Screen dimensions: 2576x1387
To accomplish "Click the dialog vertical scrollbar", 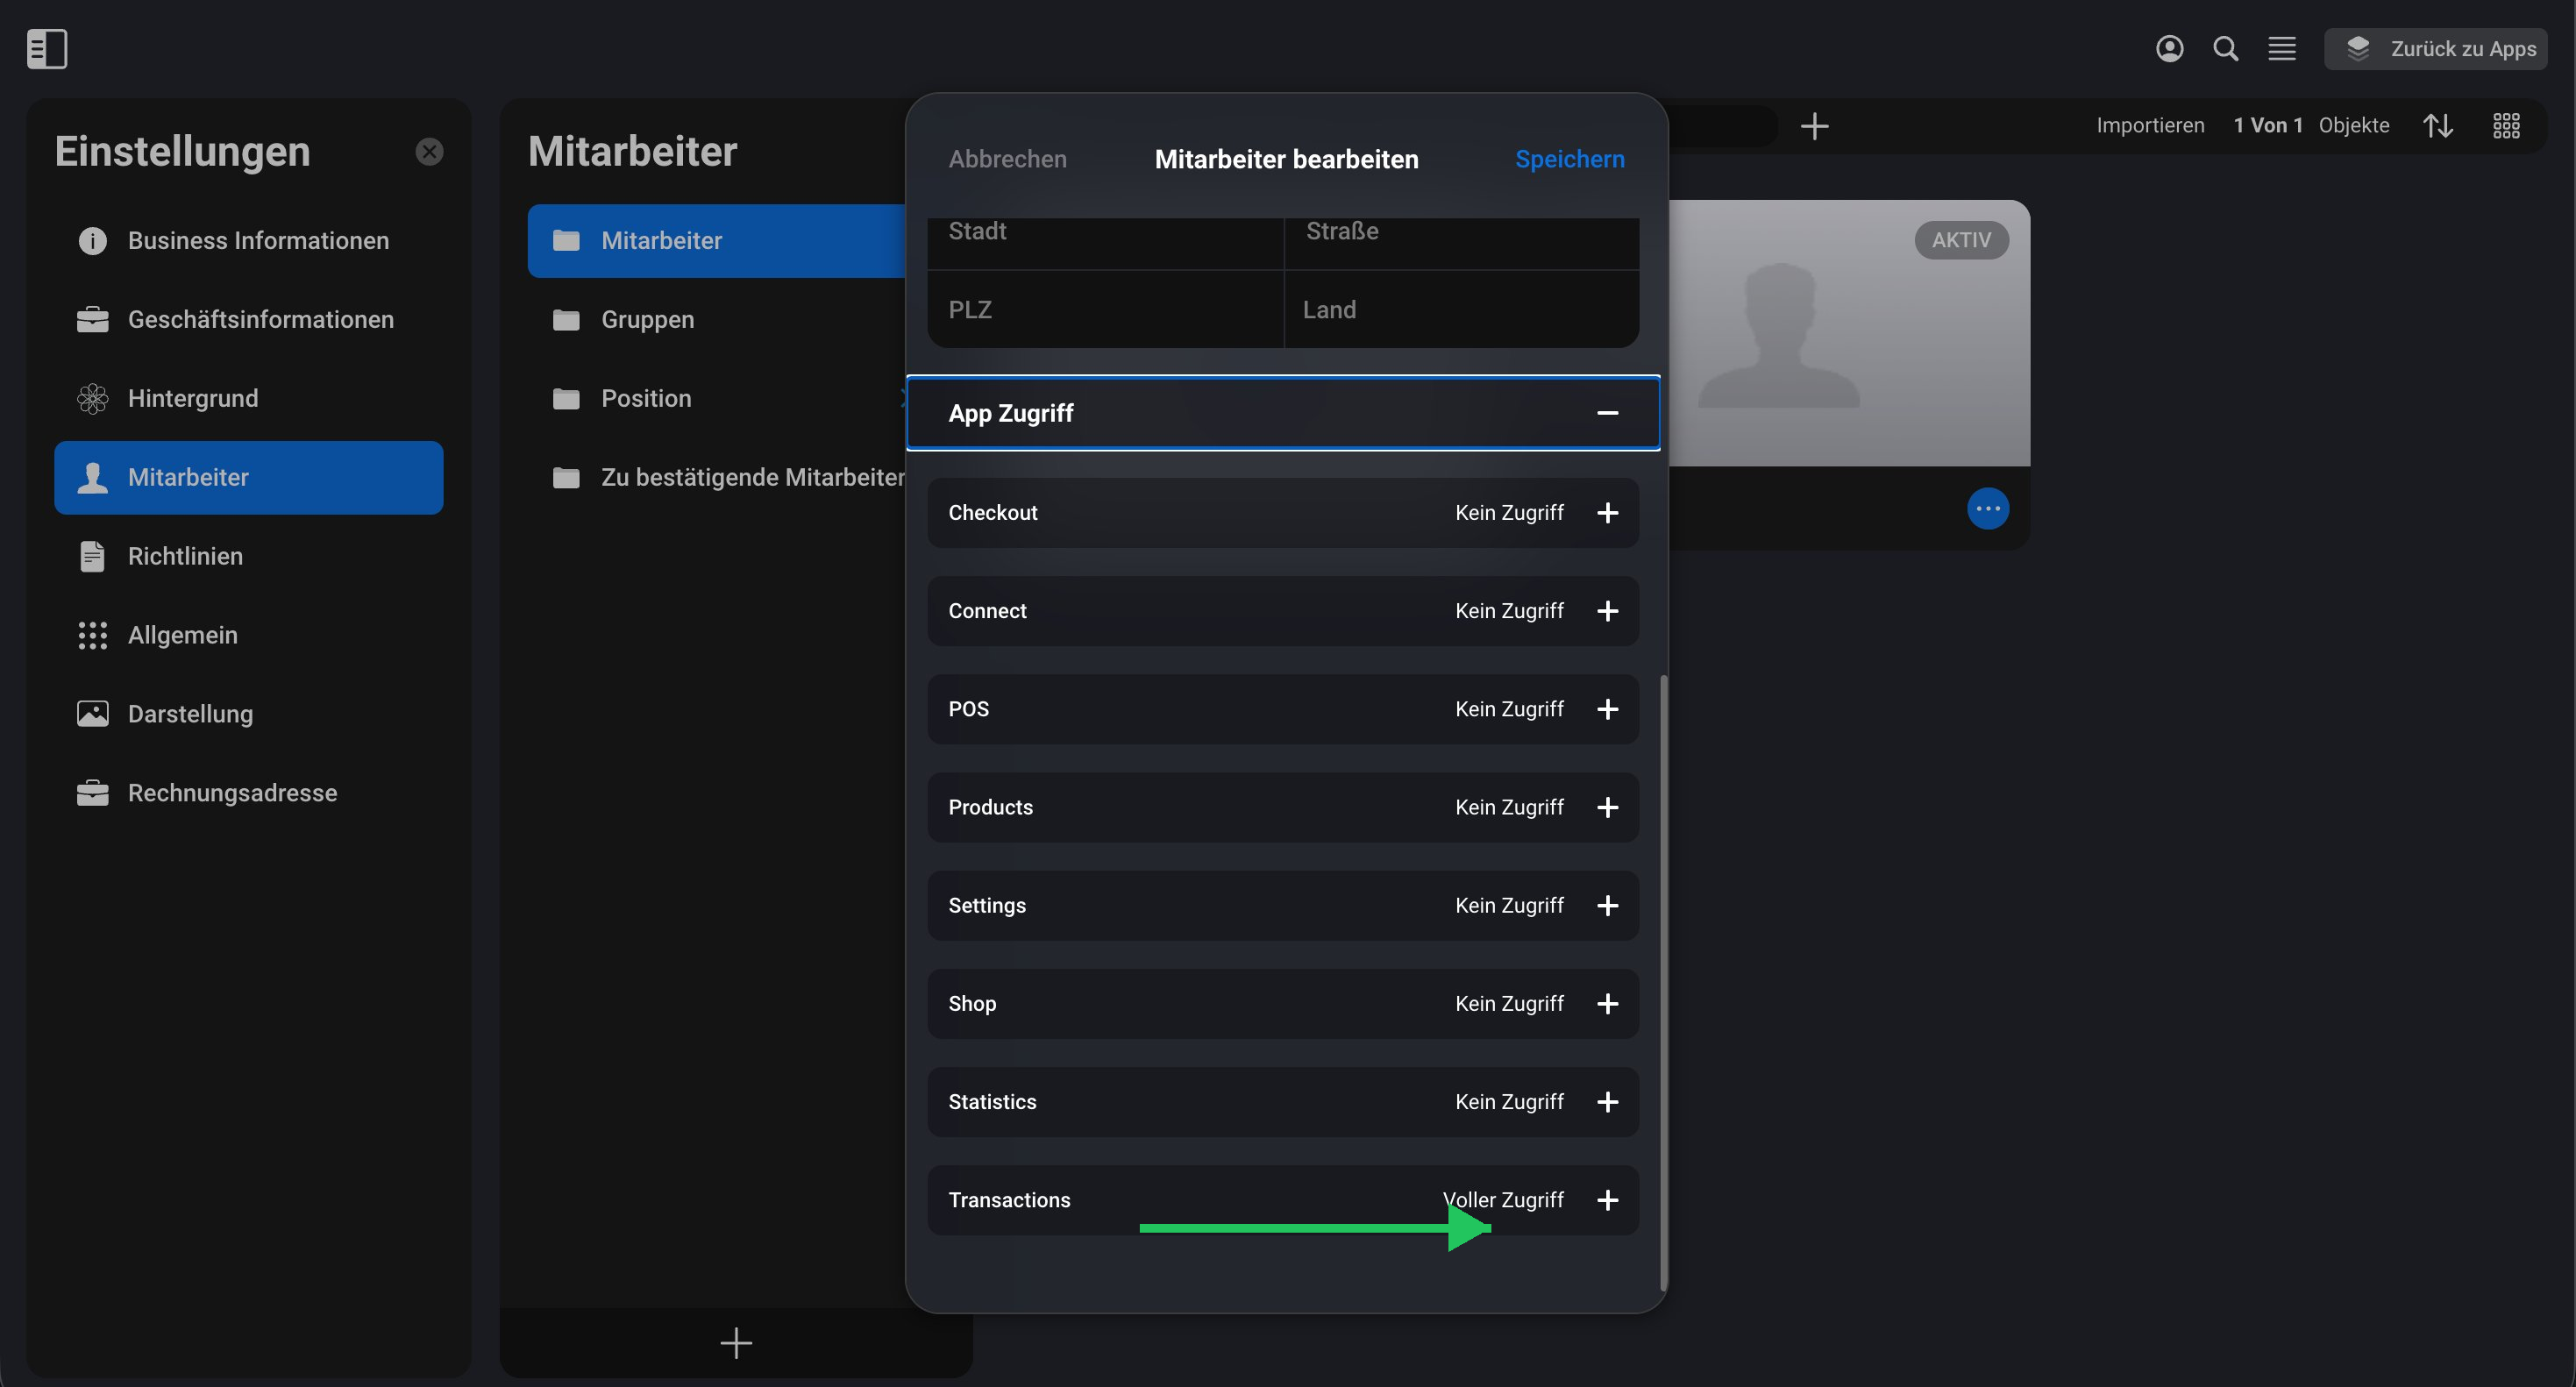I will pyautogui.click(x=1663, y=982).
